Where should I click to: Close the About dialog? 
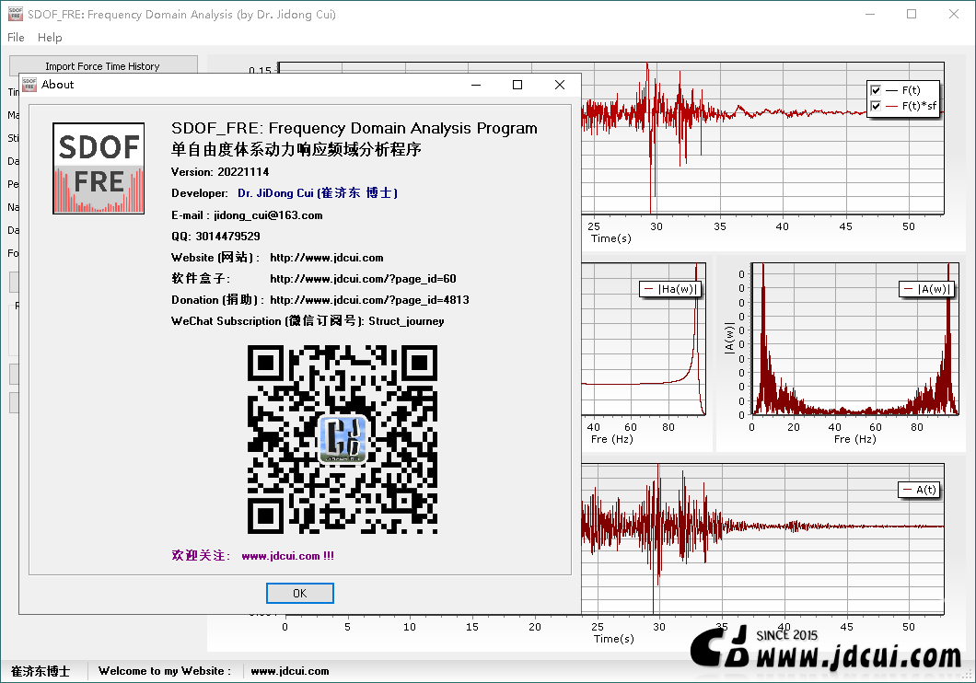[x=560, y=85]
